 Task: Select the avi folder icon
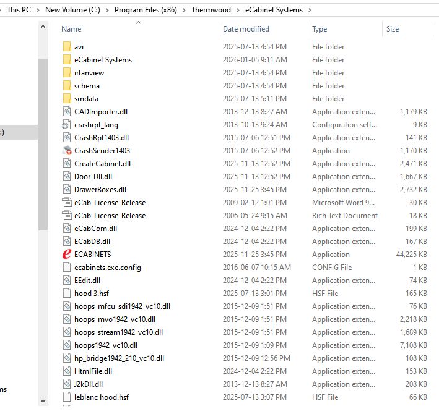[67, 47]
